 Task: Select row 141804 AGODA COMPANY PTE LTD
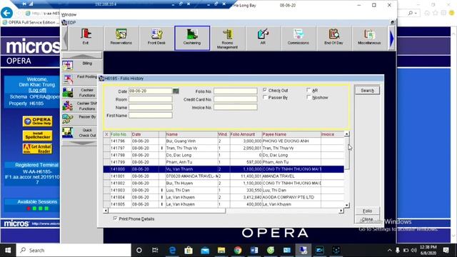click(x=224, y=197)
